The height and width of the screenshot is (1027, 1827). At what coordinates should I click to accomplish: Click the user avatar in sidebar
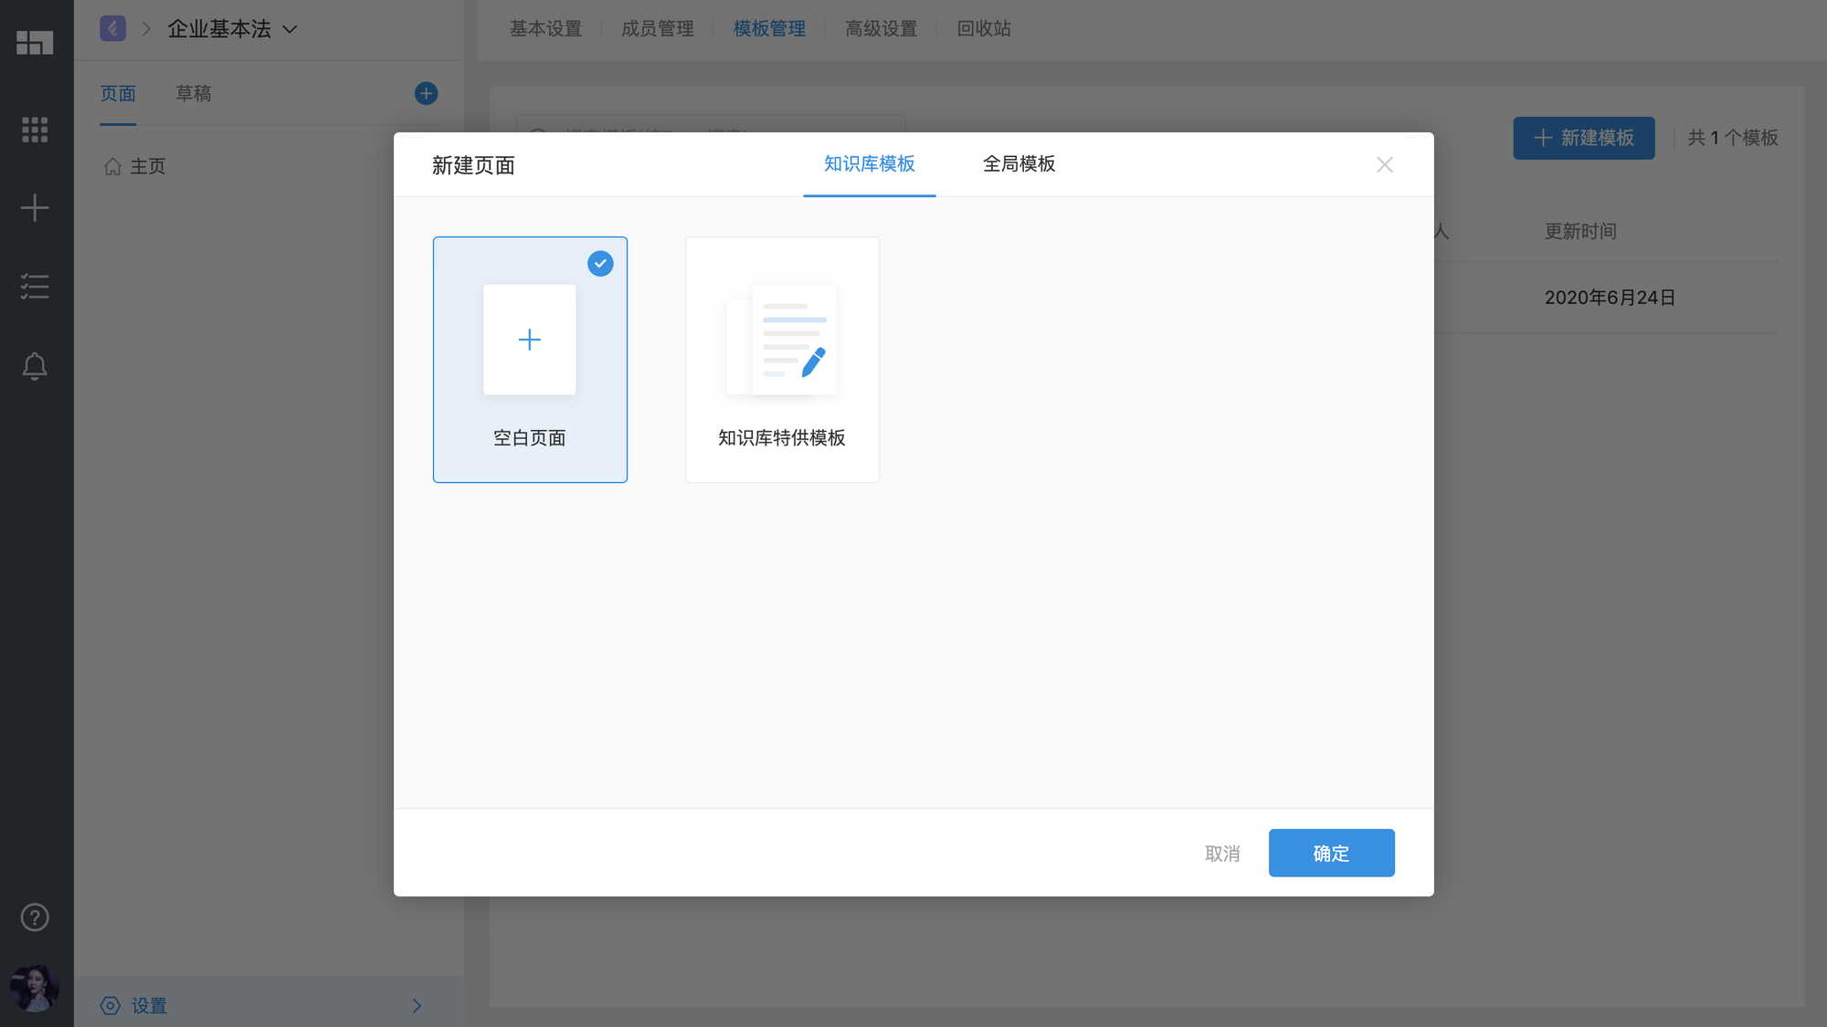point(35,988)
